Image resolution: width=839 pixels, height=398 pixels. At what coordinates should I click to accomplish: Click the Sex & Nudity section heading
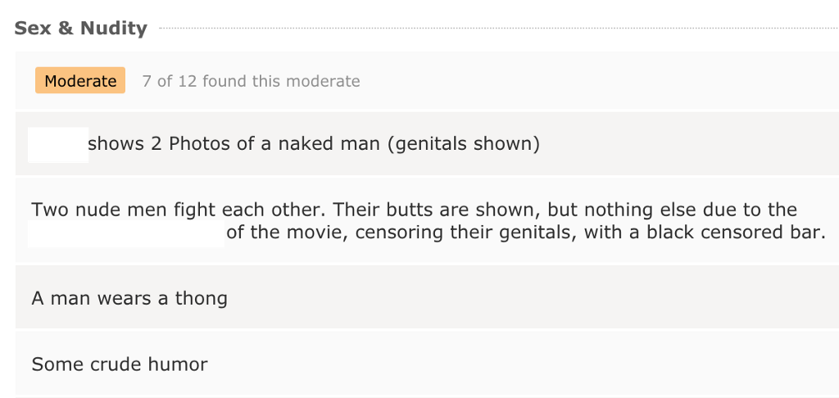click(x=80, y=28)
